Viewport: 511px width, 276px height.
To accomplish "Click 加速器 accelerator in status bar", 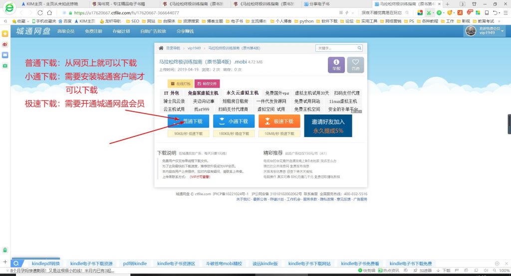I will [423, 271].
